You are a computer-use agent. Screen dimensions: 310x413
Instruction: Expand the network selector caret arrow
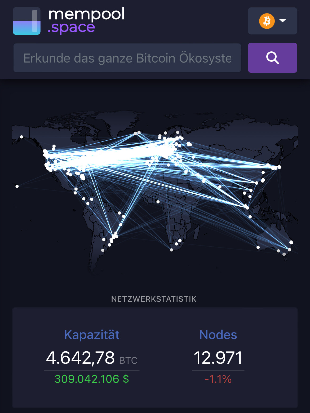[283, 21]
